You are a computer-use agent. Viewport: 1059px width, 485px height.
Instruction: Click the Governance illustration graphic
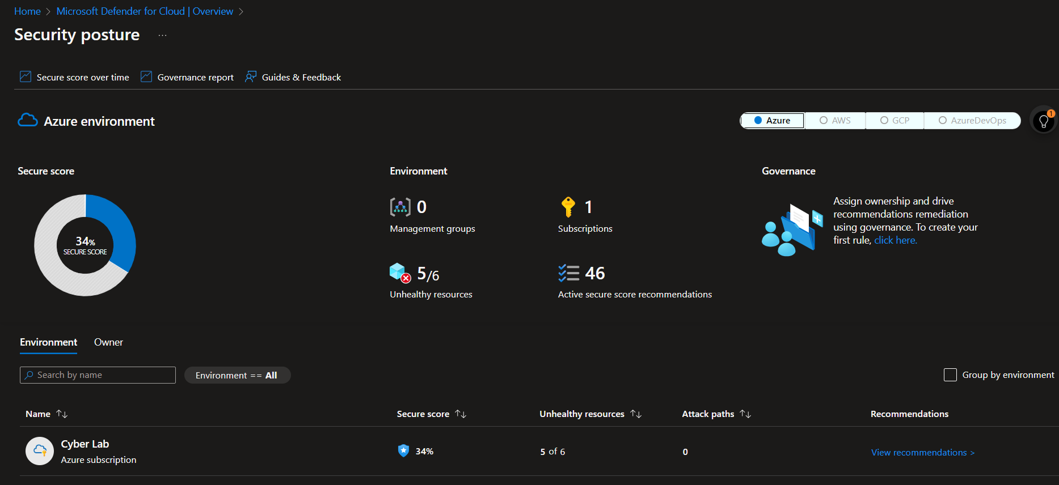tap(792, 230)
